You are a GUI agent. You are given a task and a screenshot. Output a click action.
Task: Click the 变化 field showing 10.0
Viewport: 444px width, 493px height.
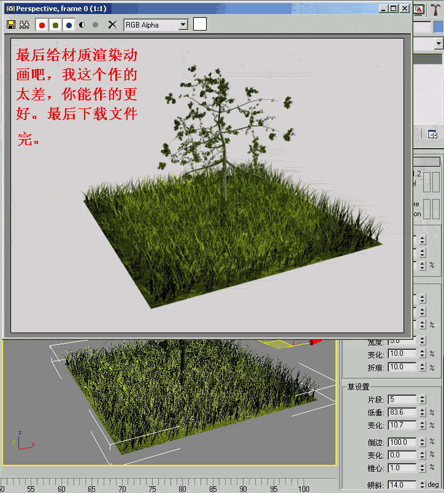pos(402,354)
